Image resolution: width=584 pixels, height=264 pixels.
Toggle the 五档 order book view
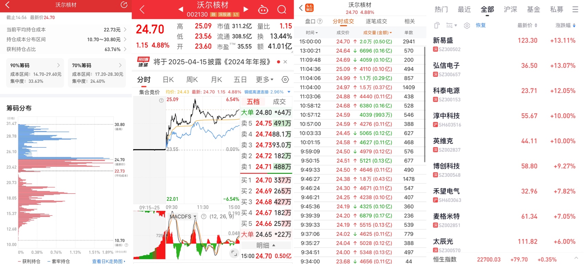[253, 102]
